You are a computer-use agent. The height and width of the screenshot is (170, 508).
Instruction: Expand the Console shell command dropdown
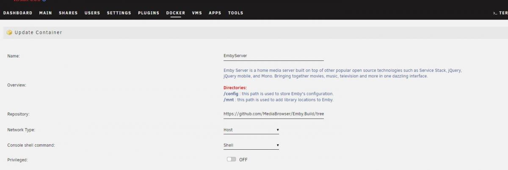[251, 145]
